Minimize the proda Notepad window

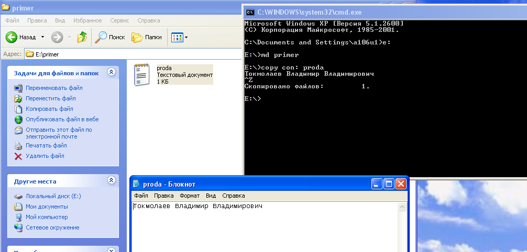[377, 184]
